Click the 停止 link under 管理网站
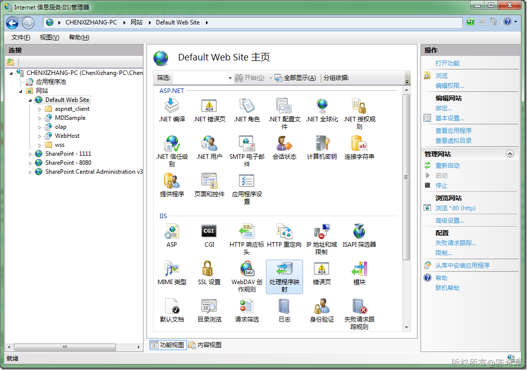Image resolution: width=527 pixels, height=370 pixels. (441, 185)
